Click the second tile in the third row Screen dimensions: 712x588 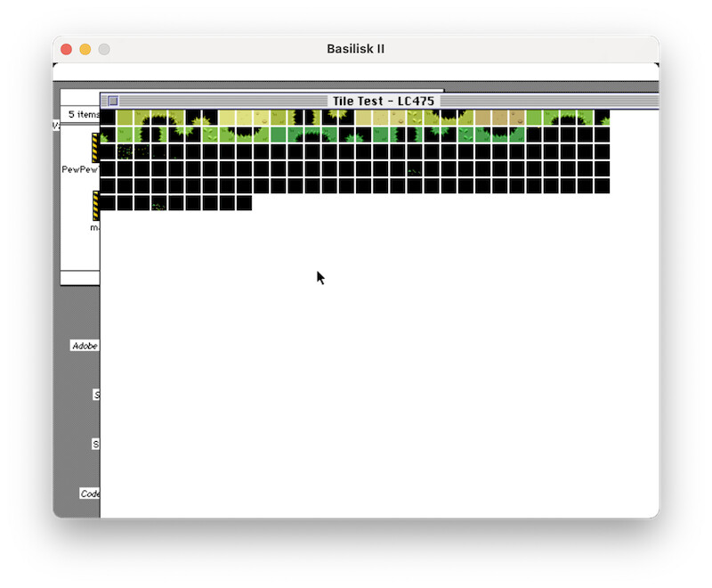(x=125, y=151)
